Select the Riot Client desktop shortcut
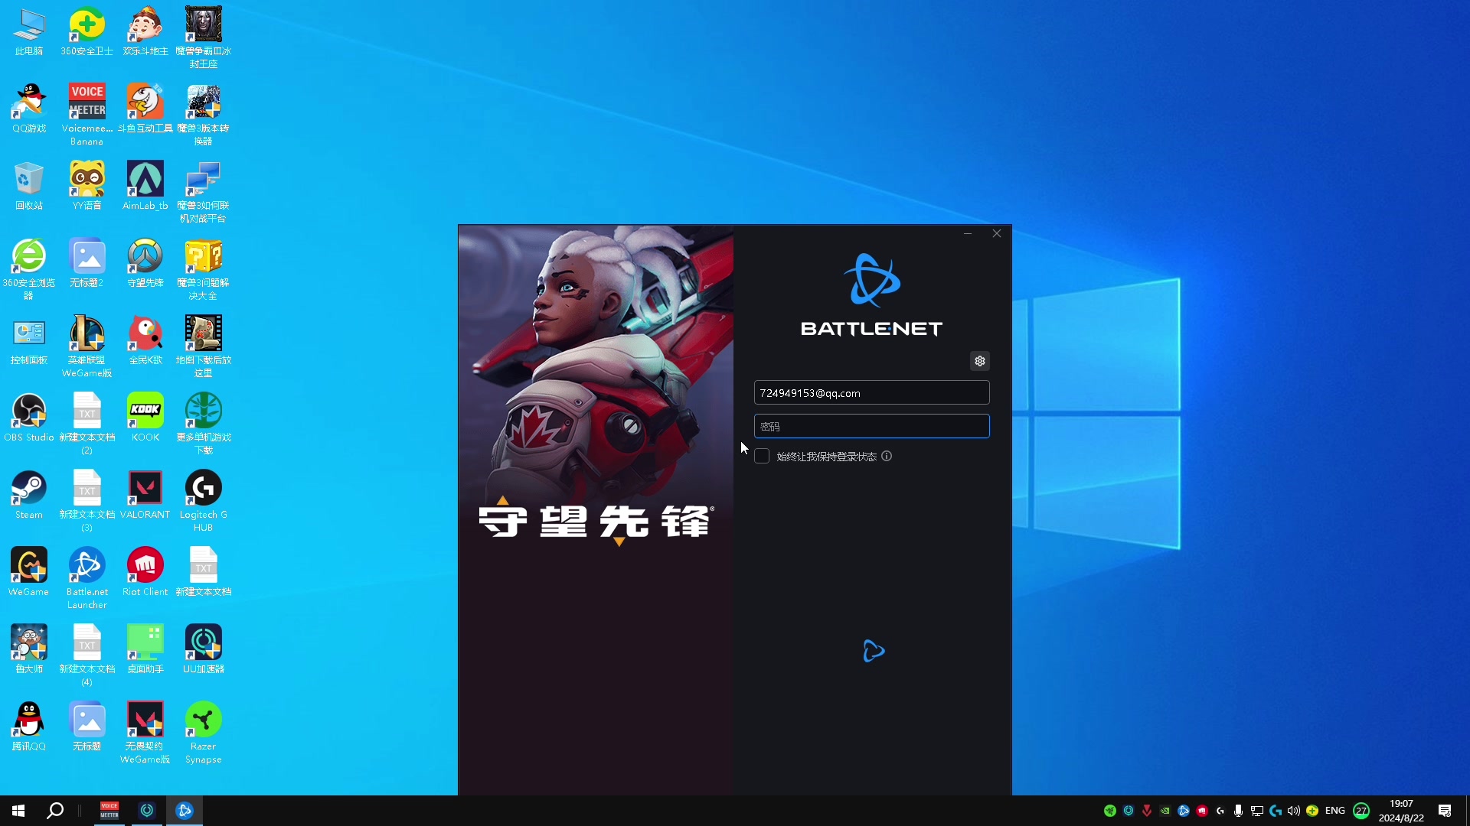This screenshot has height=826, width=1470. pyautogui.click(x=145, y=573)
